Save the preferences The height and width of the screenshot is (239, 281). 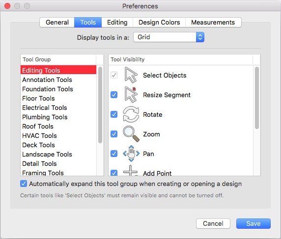point(253,223)
